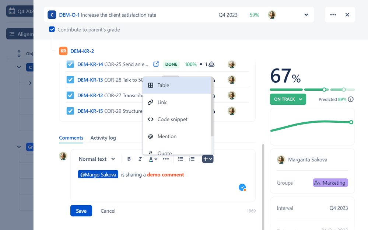Click the assignee avatar on DEM-KR-12 row
Image resolution: width=368 pixels, height=230 pixels.
[x=232, y=95]
